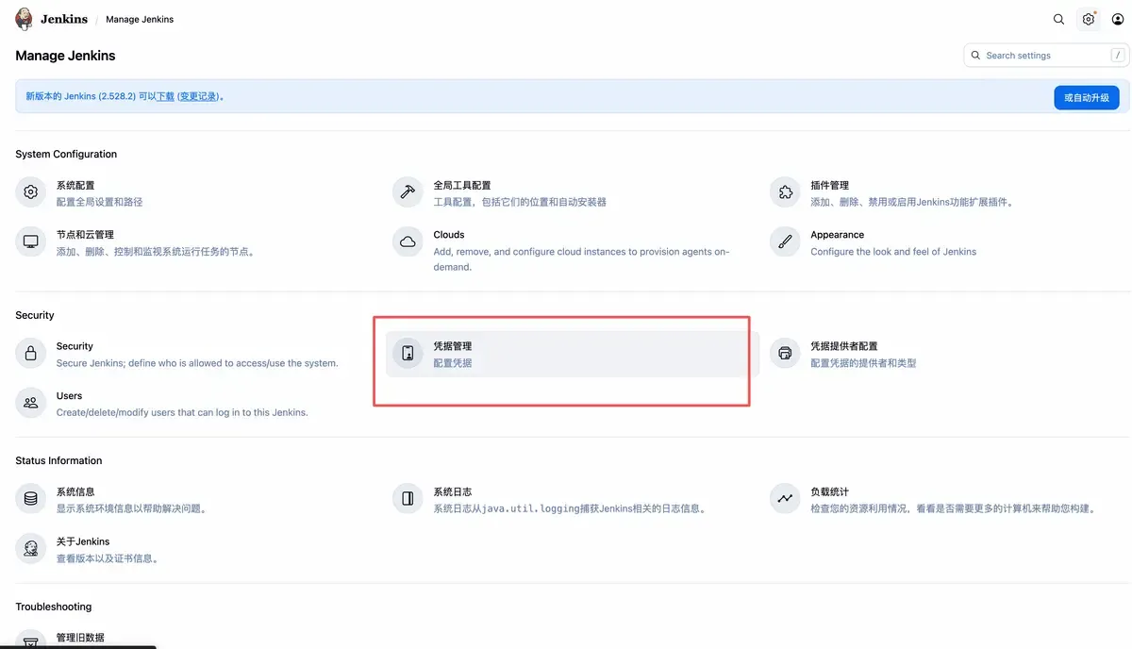Image resolution: width=1132 pixels, height=649 pixels.
Task: Click the 系统信息 database icon
Action: [31, 499]
